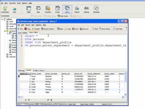Select the cell with date 2003-07-03
The height and width of the screenshot is (109, 145).
(x=96, y=84)
